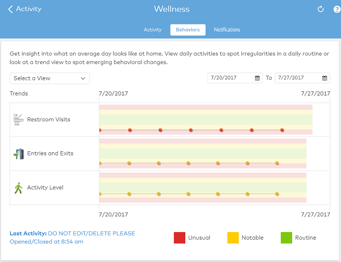Select the Behaviors tab

point(188,30)
